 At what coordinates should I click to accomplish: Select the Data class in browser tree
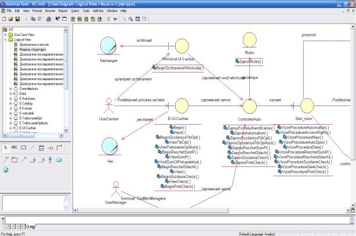[x=22, y=93]
